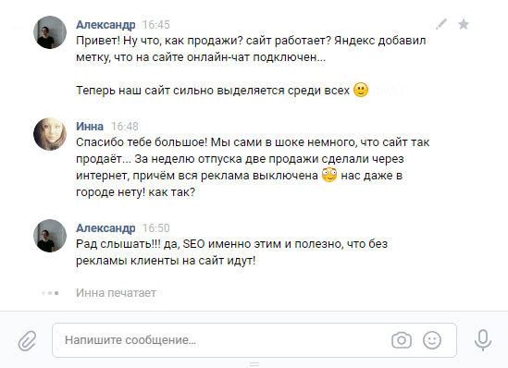The width and height of the screenshot is (508, 368).
Task: Open the Александр name link at 16:45
Action: click(105, 25)
